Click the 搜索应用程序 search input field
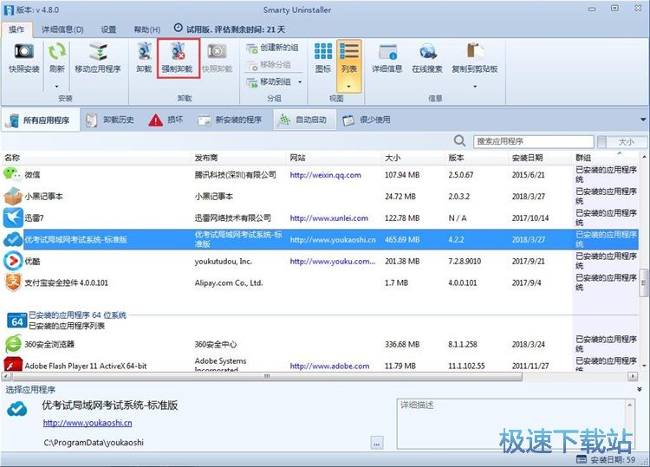Viewport: 650px width, 467px height. [531, 141]
